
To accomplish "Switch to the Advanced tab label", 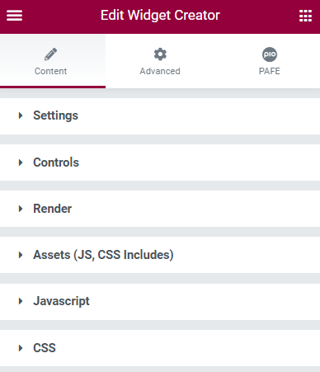I will 160,71.
